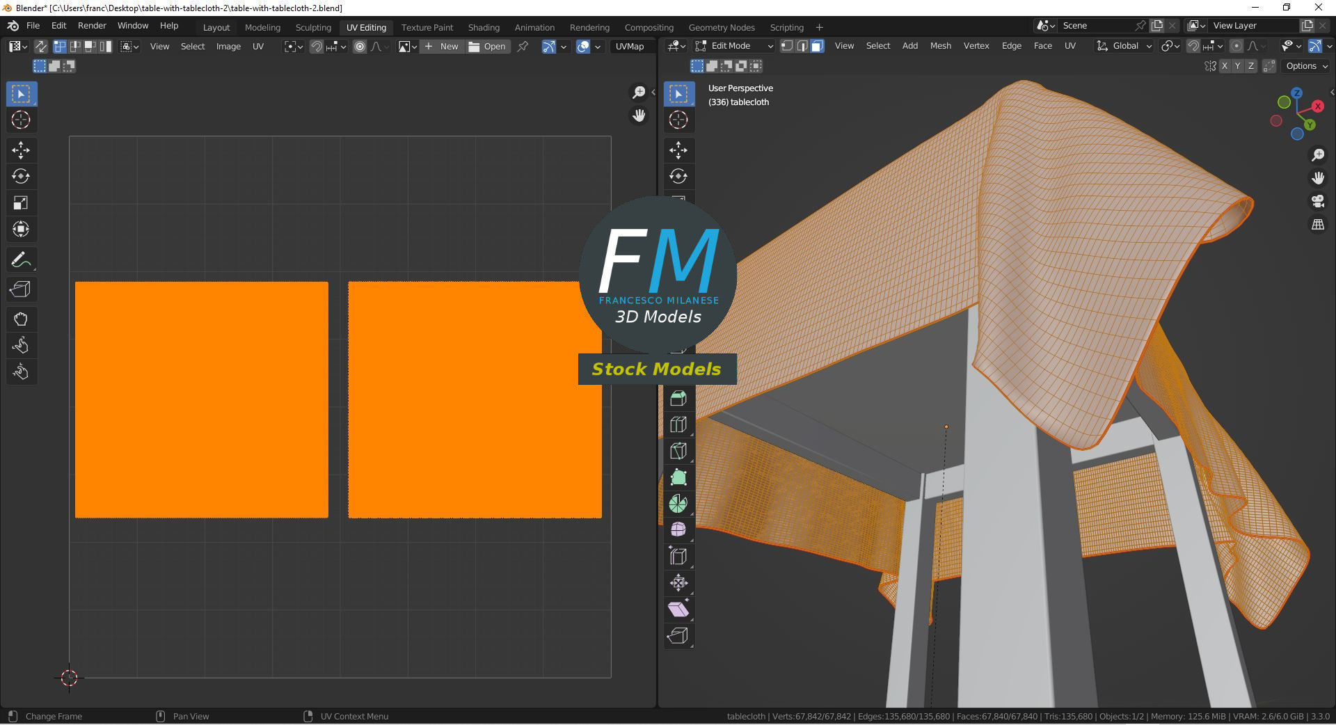Select the Shrink/Fatten tool
The width and height of the screenshot is (1336, 725).
pos(678,583)
